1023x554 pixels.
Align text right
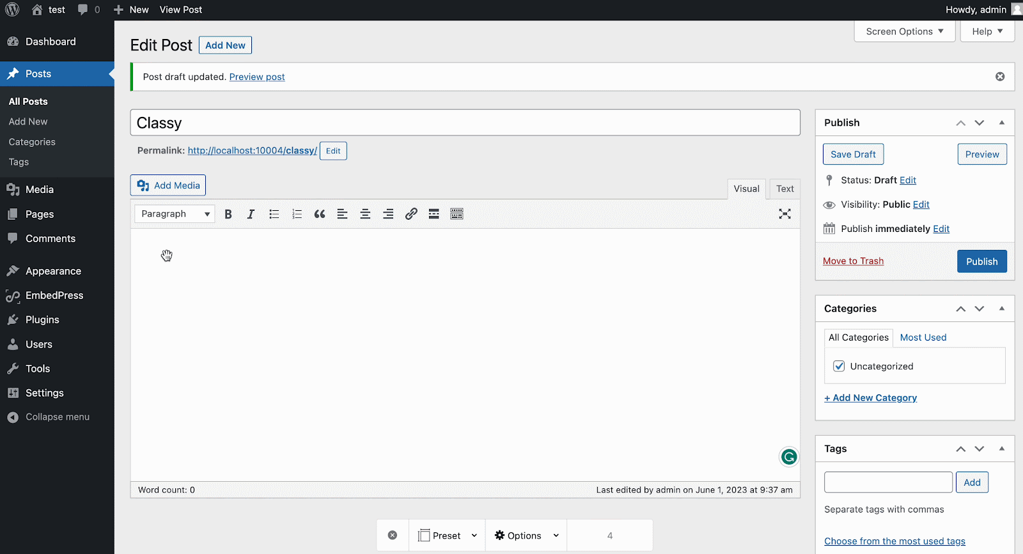[388, 214]
